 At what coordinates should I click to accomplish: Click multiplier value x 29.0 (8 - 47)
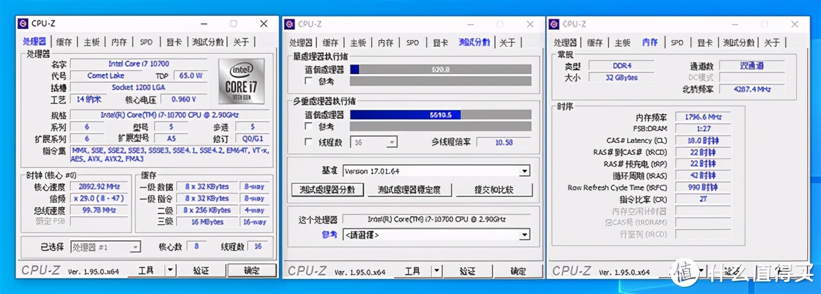tap(99, 198)
